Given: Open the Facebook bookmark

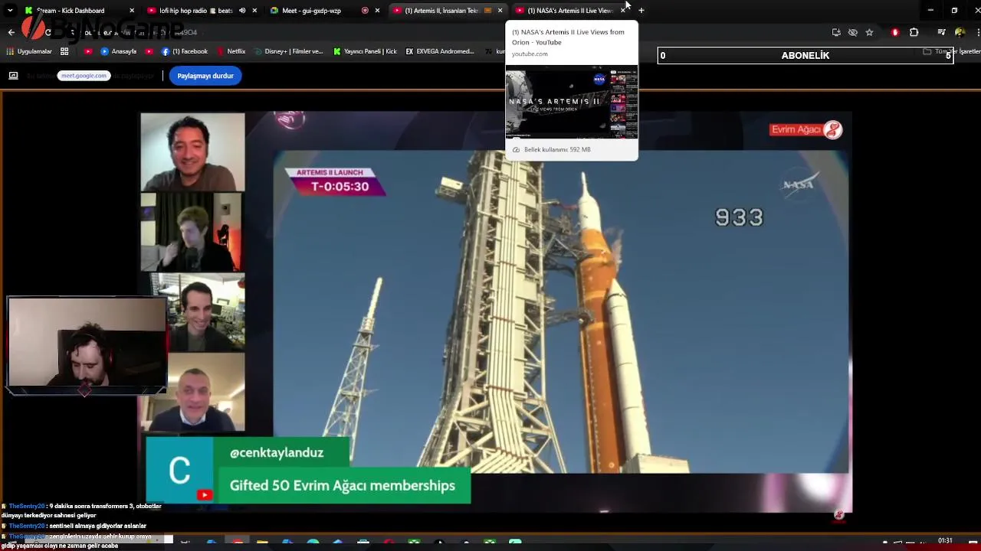Looking at the screenshot, I should coord(185,51).
